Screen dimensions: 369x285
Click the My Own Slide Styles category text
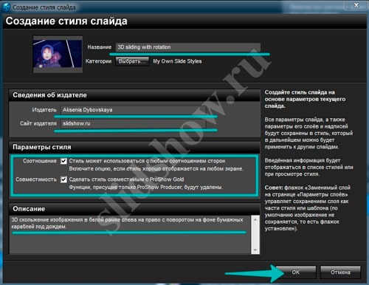pyautogui.click(x=177, y=61)
